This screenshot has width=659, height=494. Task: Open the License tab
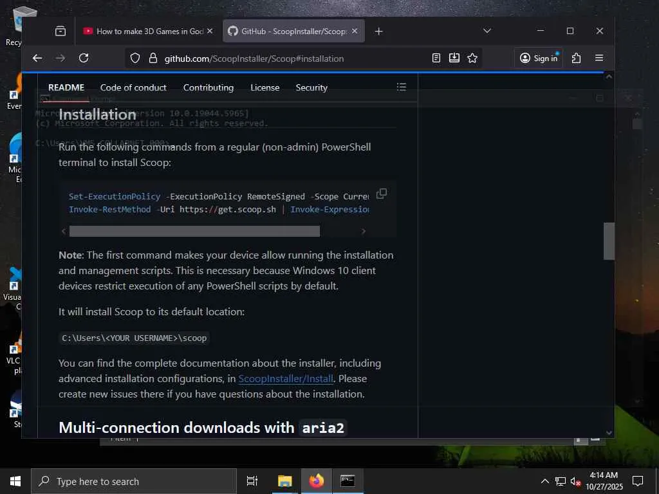click(265, 87)
